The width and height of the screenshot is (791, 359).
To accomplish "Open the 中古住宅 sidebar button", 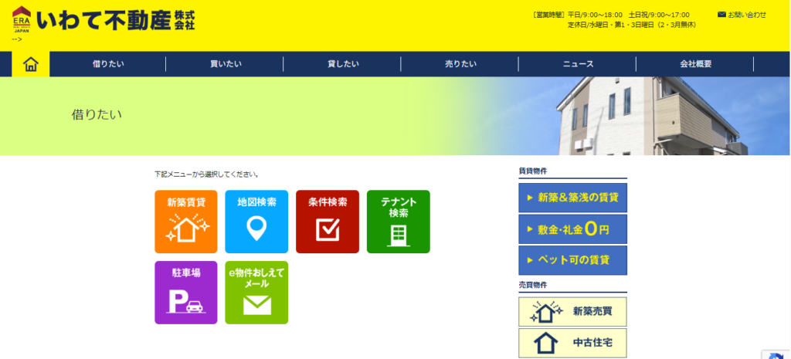I will click(572, 343).
